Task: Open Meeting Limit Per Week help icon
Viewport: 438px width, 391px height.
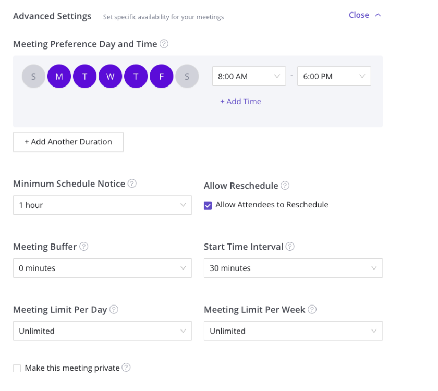Action: tap(312, 309)
